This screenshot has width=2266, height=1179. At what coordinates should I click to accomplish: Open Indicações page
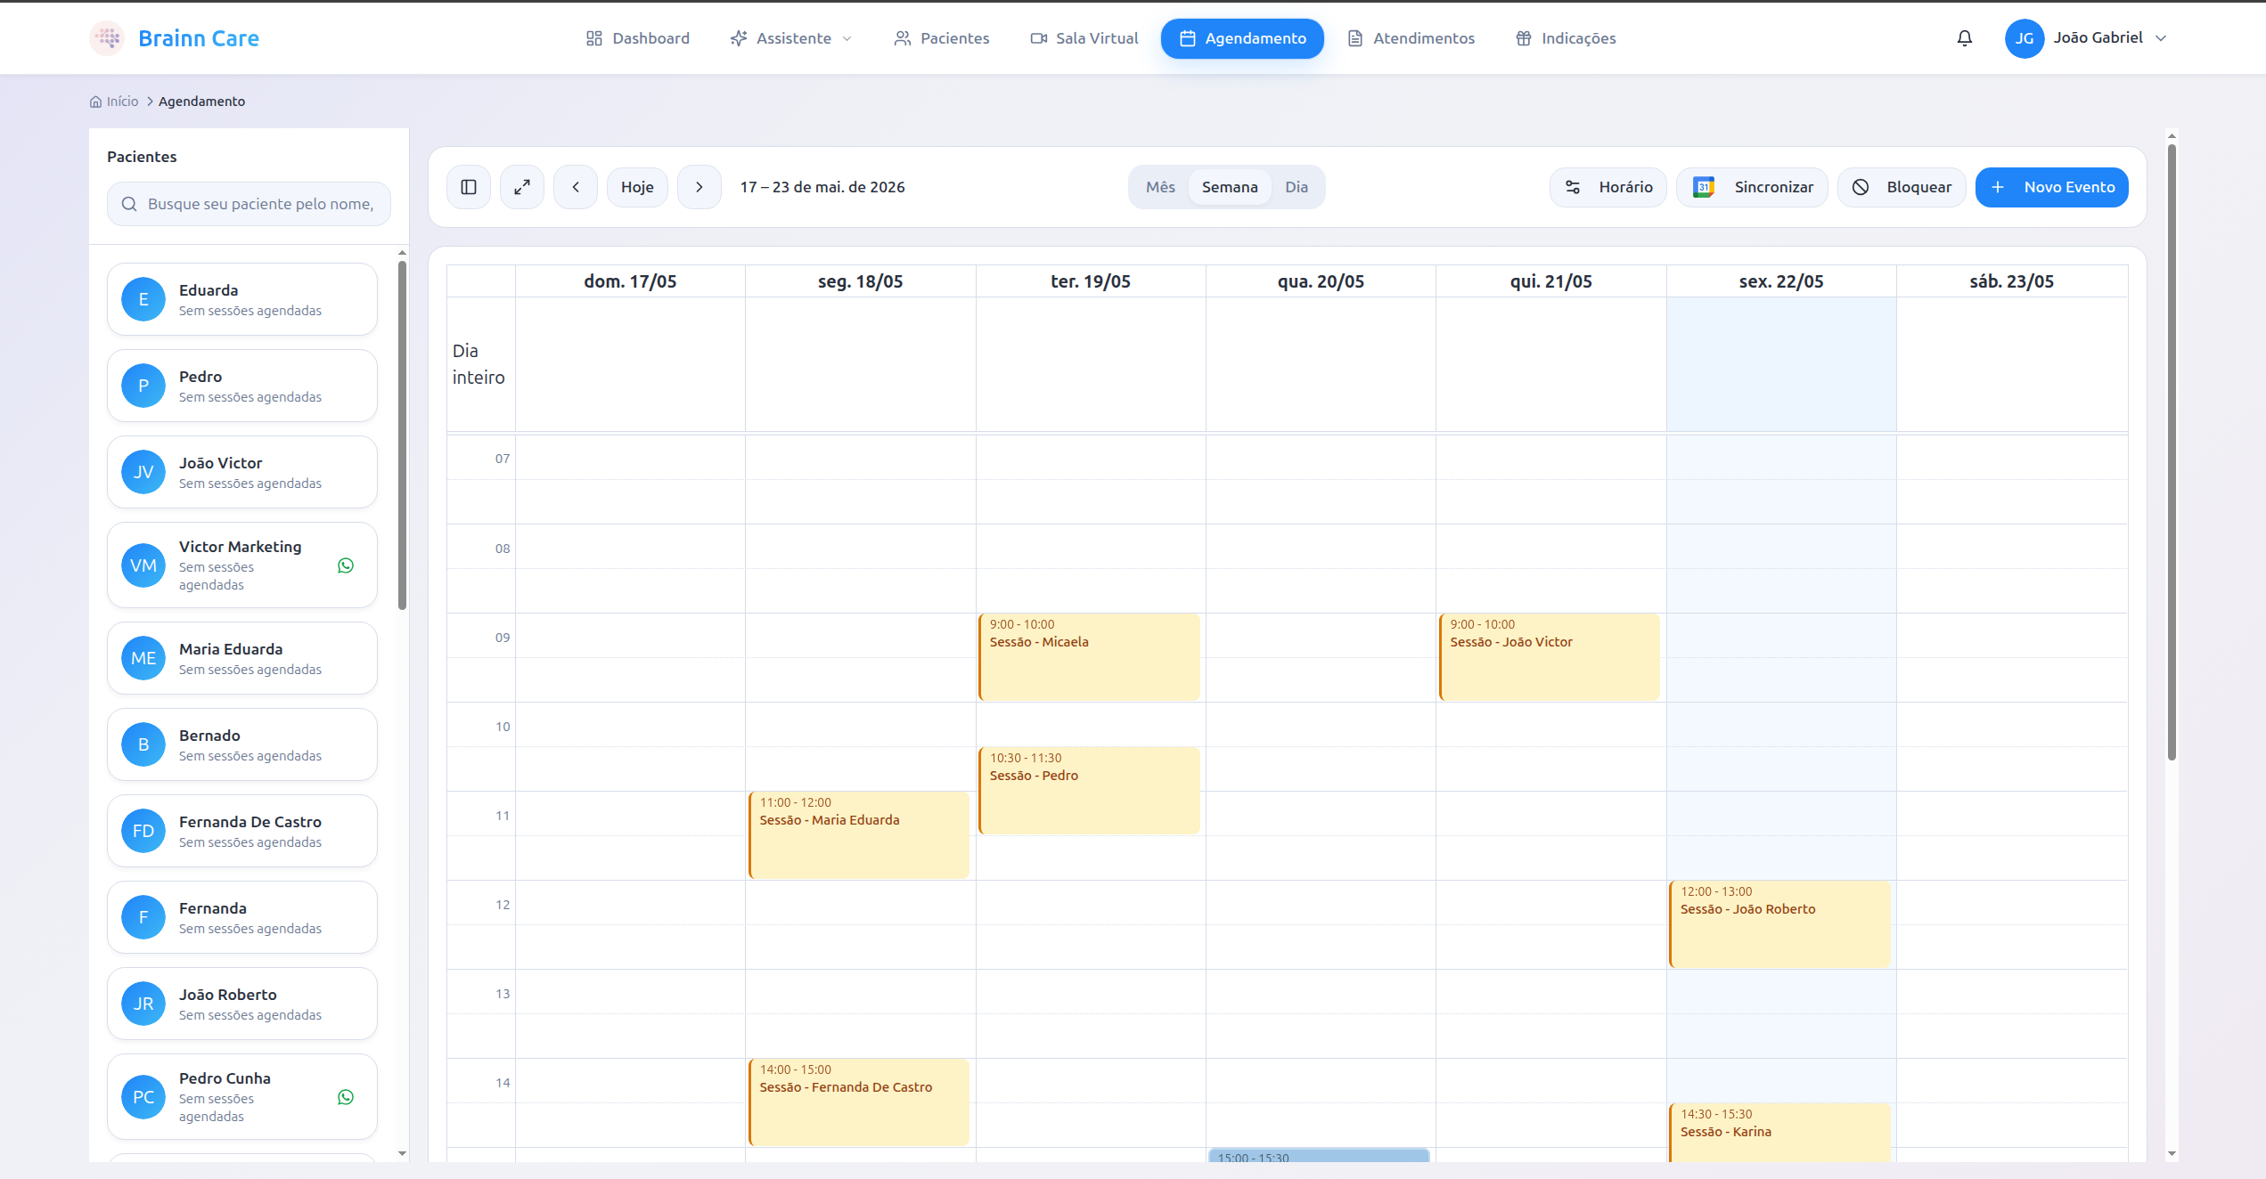coord(1567,38)
